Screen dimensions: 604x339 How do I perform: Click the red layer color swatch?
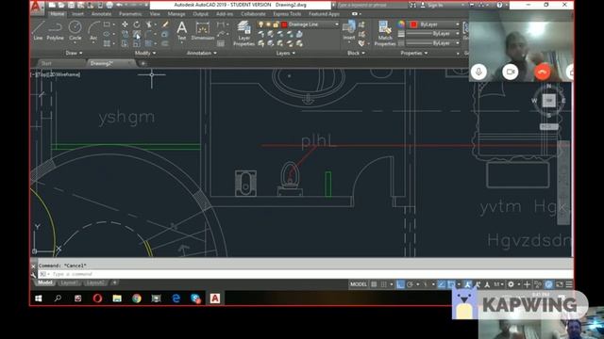(x=284, y=24)
